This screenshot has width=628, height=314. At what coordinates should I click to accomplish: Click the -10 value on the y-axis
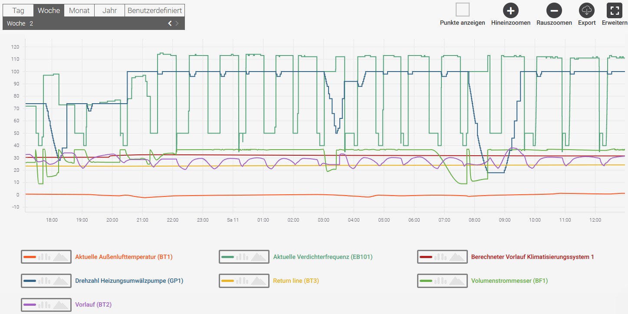tap(16, 207)
